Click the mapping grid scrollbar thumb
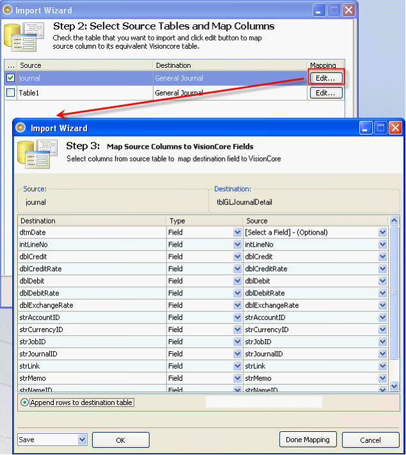This screenshot has height=455, width=406. pyautogui.click(x=394, y=293)
